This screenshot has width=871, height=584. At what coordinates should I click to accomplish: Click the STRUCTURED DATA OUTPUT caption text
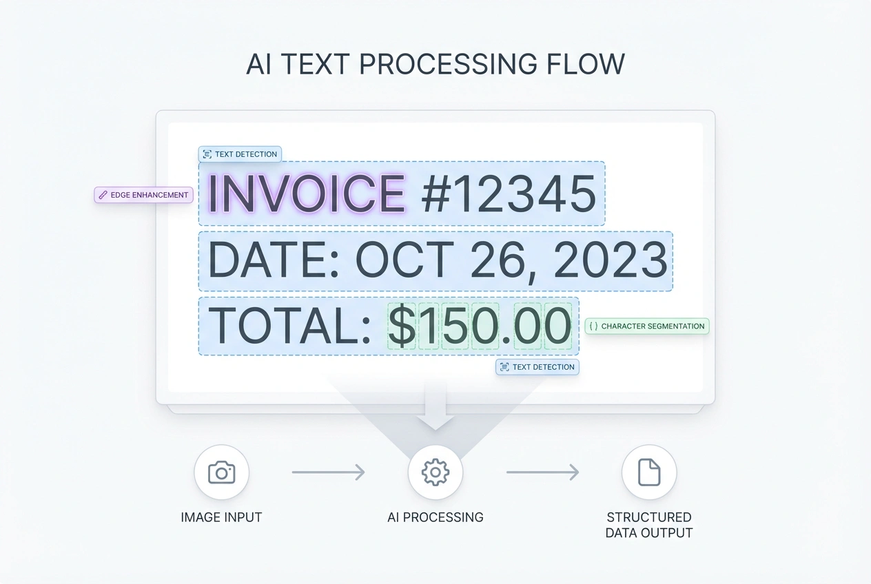coord(649,525)
